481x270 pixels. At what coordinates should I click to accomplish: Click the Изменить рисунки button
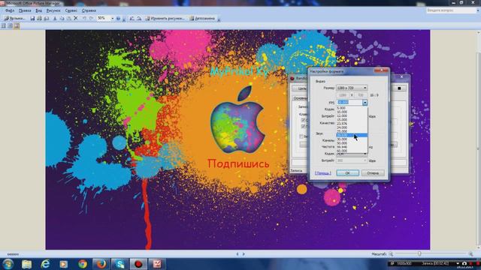tap(165, 18)
